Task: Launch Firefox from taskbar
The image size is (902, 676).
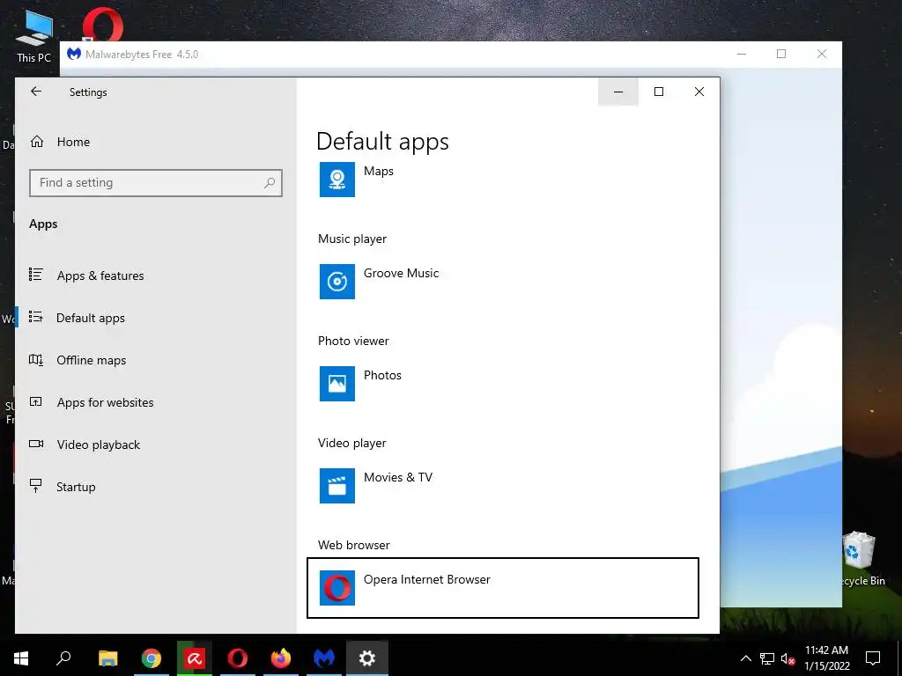Action: point(281,658)
